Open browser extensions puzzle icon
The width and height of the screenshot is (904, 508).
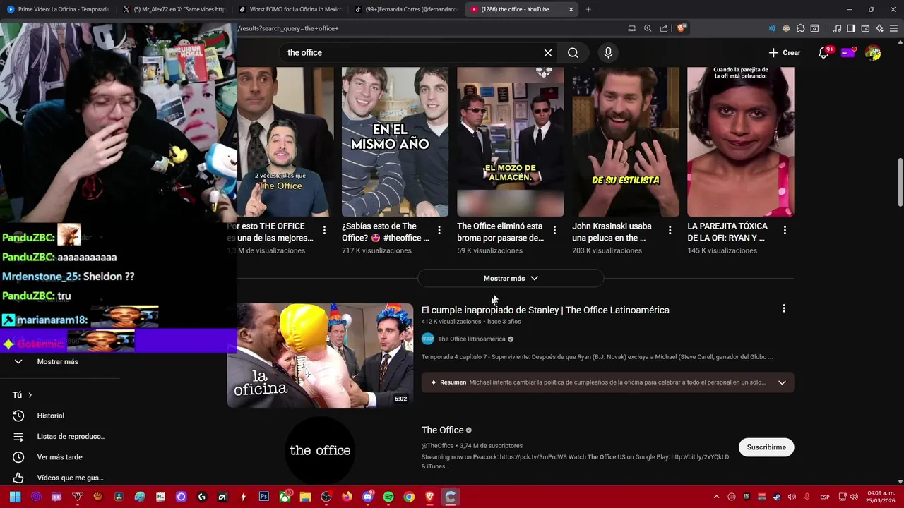point(800,28)
